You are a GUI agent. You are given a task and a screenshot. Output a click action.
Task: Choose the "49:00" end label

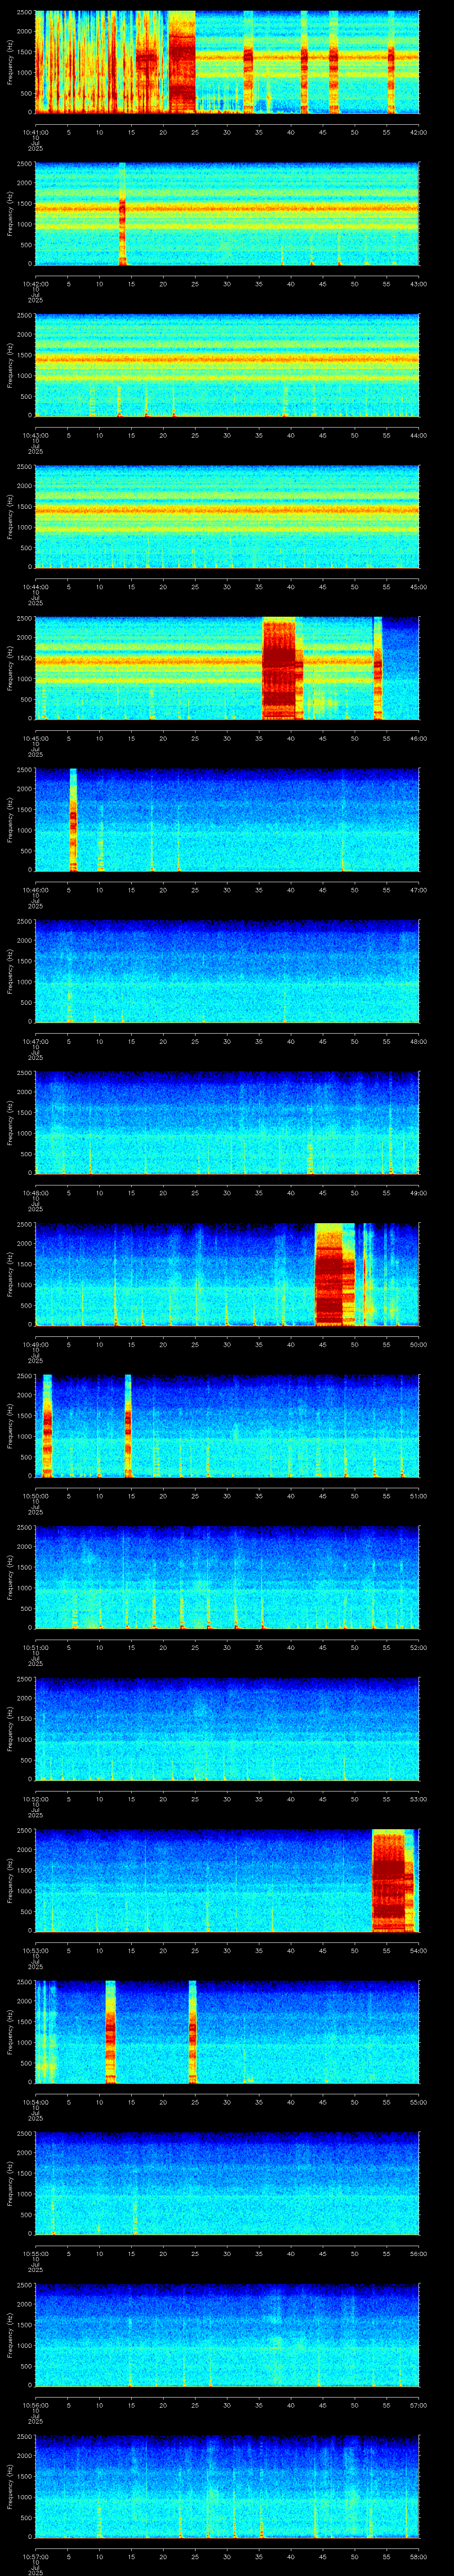(418, 1192)
